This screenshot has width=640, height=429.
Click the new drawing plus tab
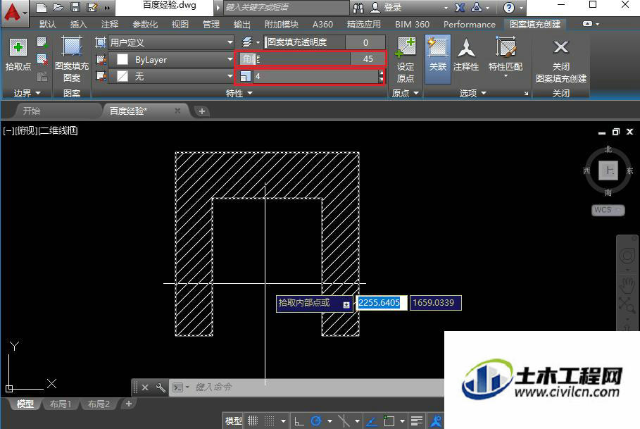click(x=201, y=111)
